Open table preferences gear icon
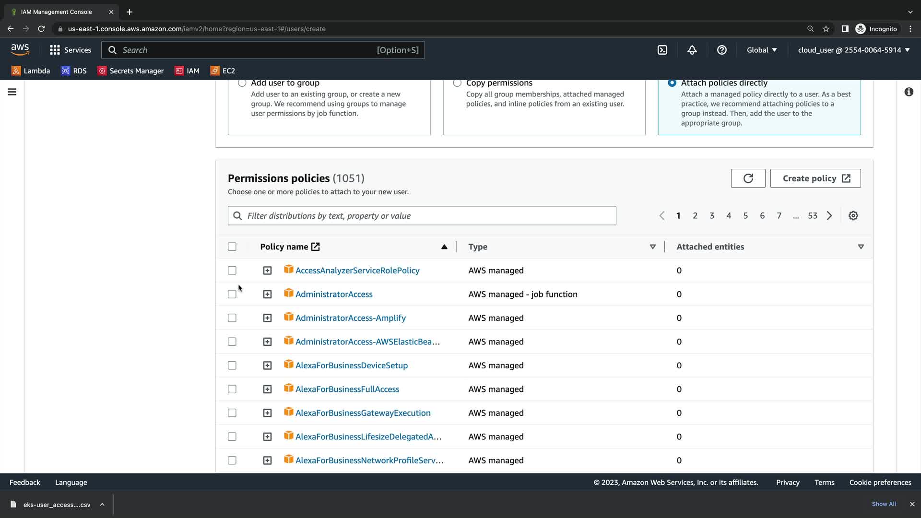 853,216
